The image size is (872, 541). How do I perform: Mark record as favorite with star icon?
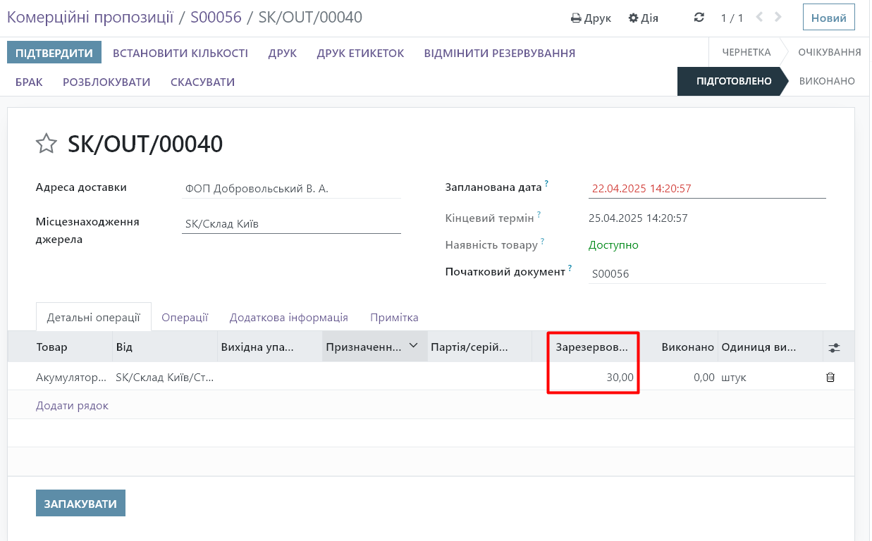pos(47,144)
